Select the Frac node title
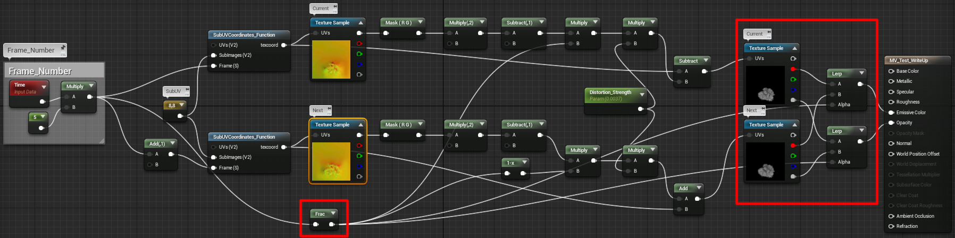 (x=320, y=214)
